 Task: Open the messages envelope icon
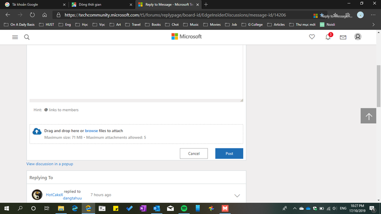343,37
